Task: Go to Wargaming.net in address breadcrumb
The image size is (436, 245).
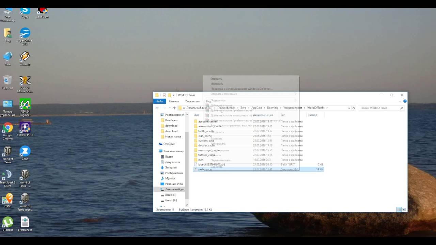Action: (293, 108)
